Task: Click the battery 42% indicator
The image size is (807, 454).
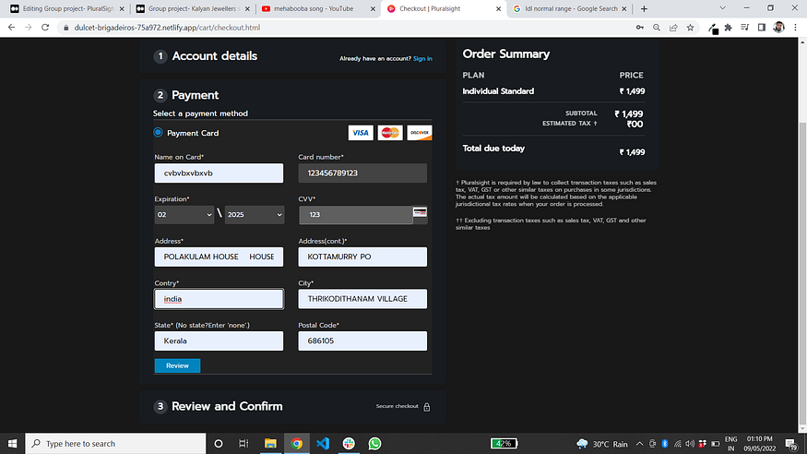Action: click(x=504, y=443)
